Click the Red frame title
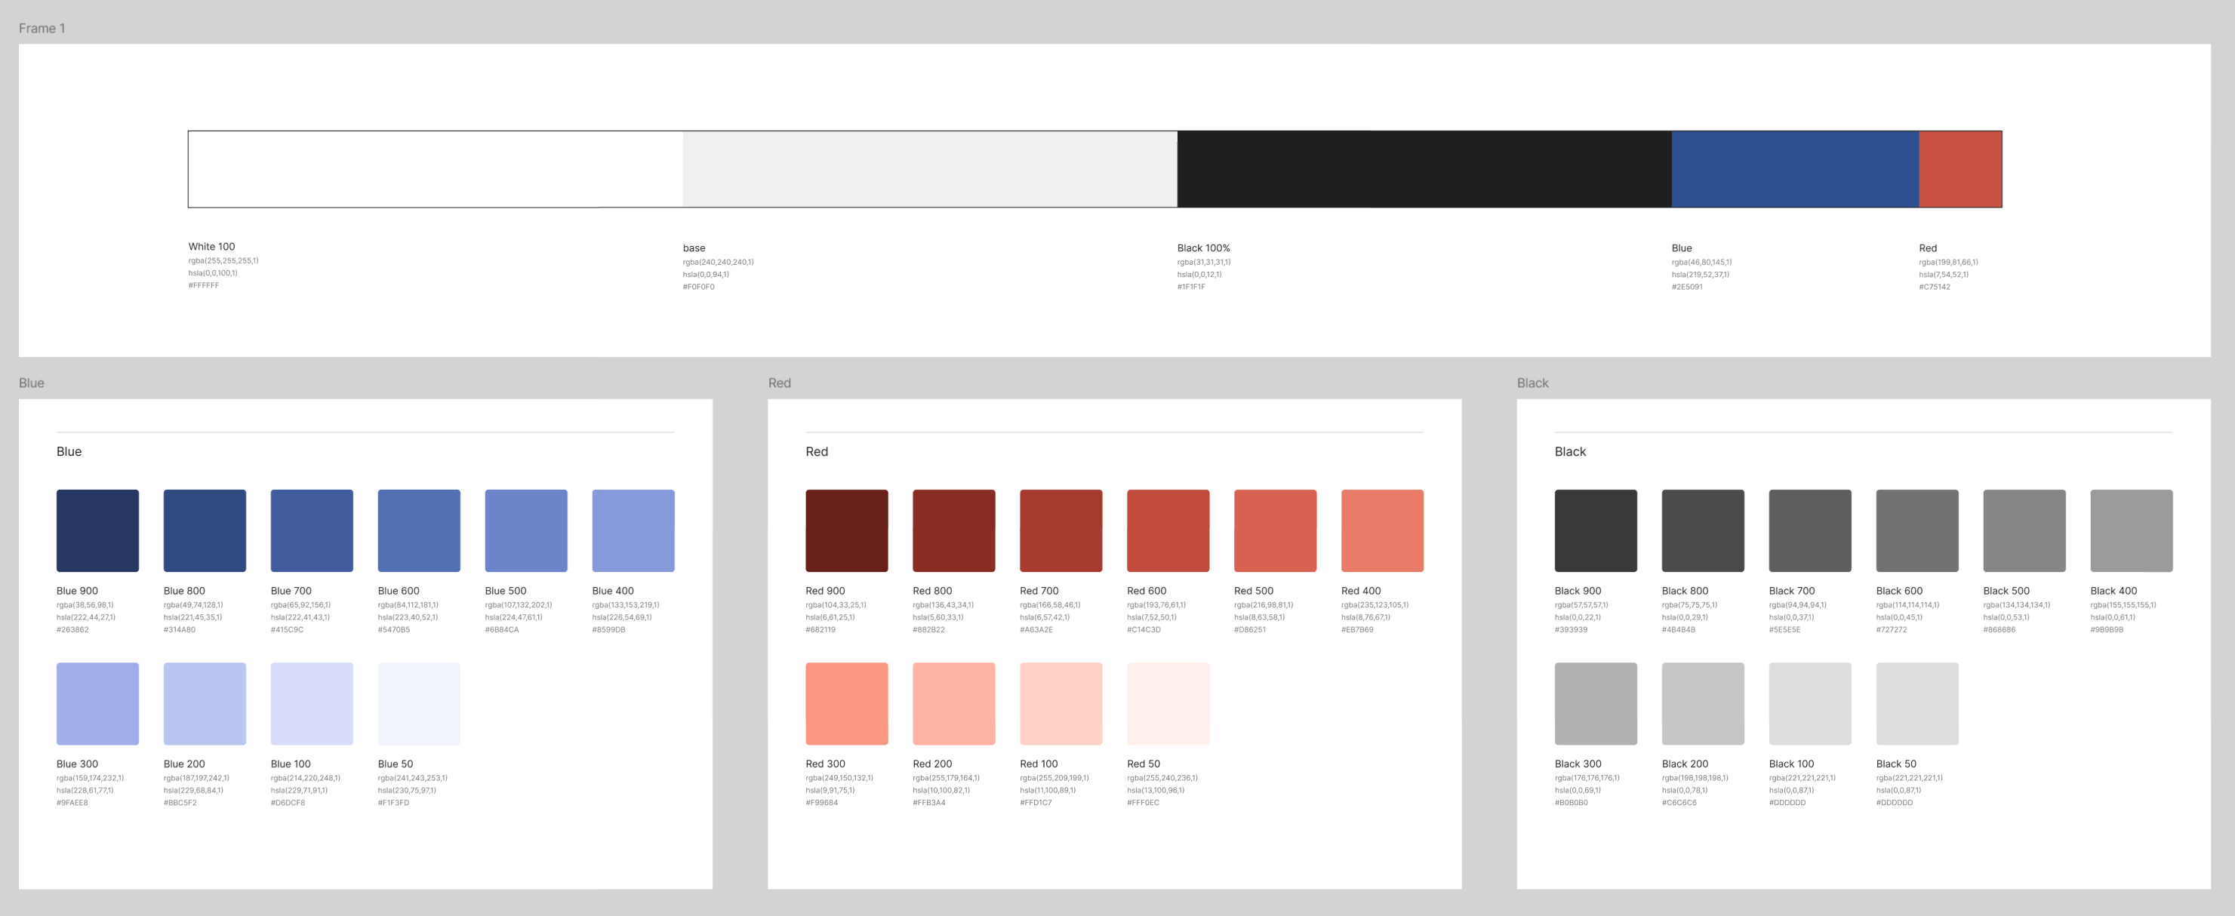This screenshot has height=916, width=2235. coord(780,382)
